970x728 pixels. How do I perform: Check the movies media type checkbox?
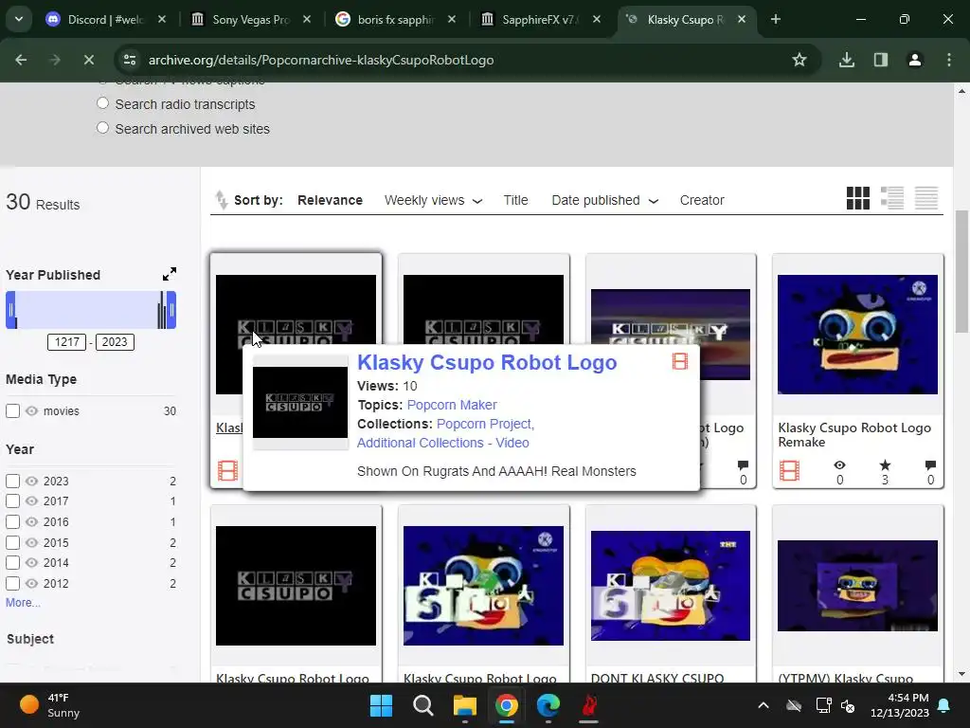pos(12,410)
